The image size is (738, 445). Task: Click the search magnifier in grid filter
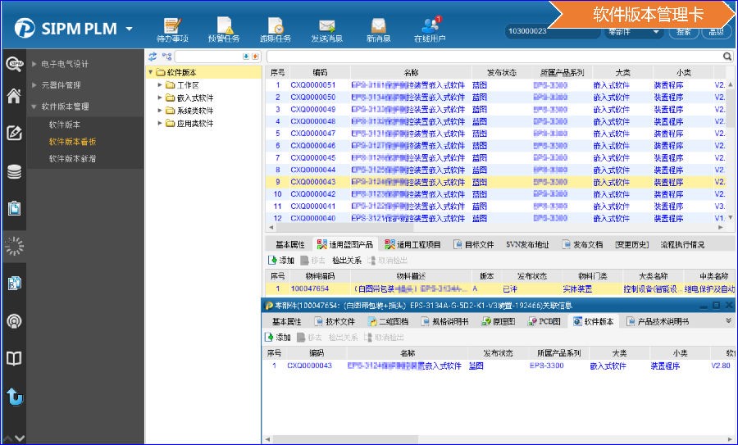pyautogui.click(x=727, y=57)
